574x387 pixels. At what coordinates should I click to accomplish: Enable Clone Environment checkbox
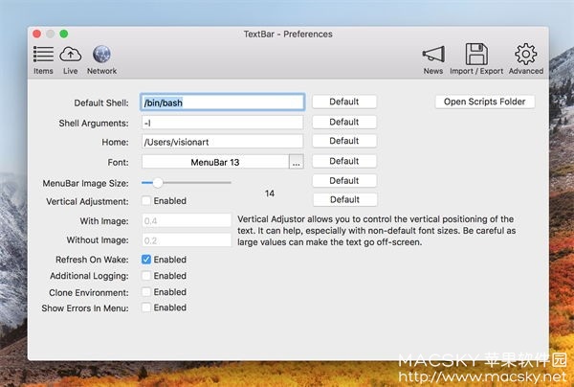pyautogui.click(x=146, y=292)
